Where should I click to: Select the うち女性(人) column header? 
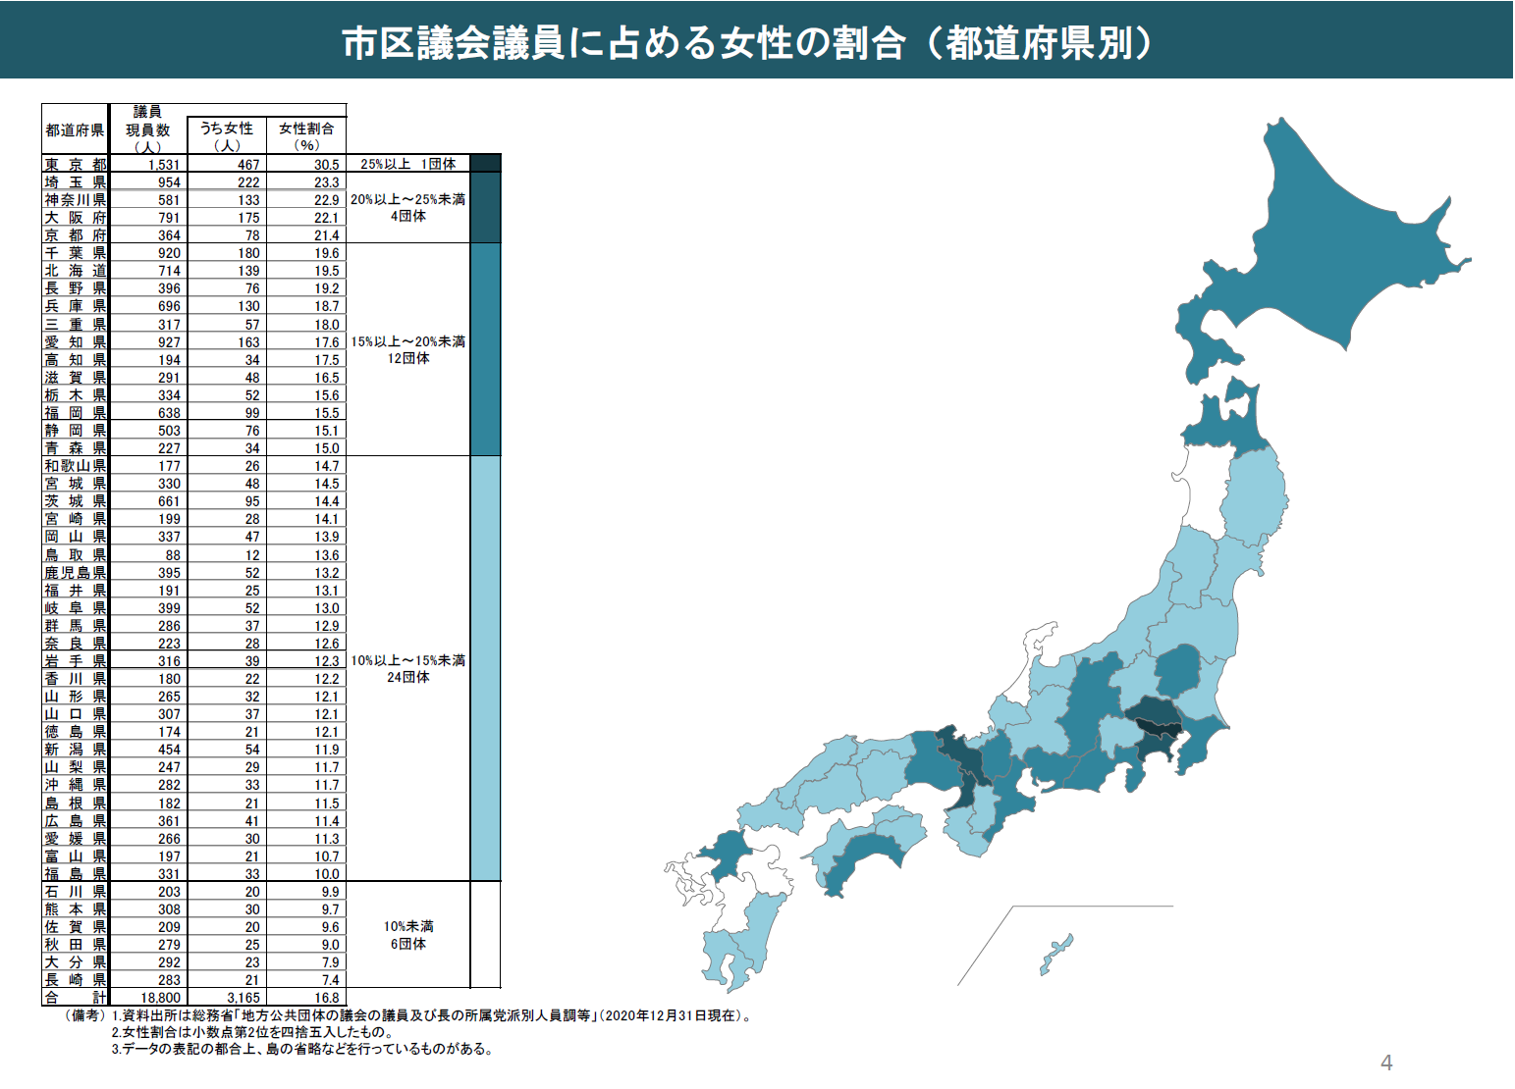[227, 136]
